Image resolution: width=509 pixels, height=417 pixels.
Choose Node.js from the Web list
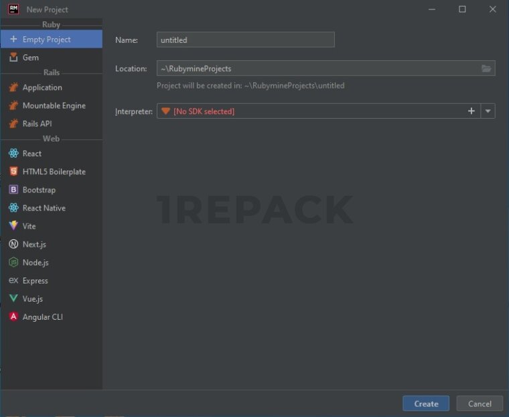click(x=35, y=263)
